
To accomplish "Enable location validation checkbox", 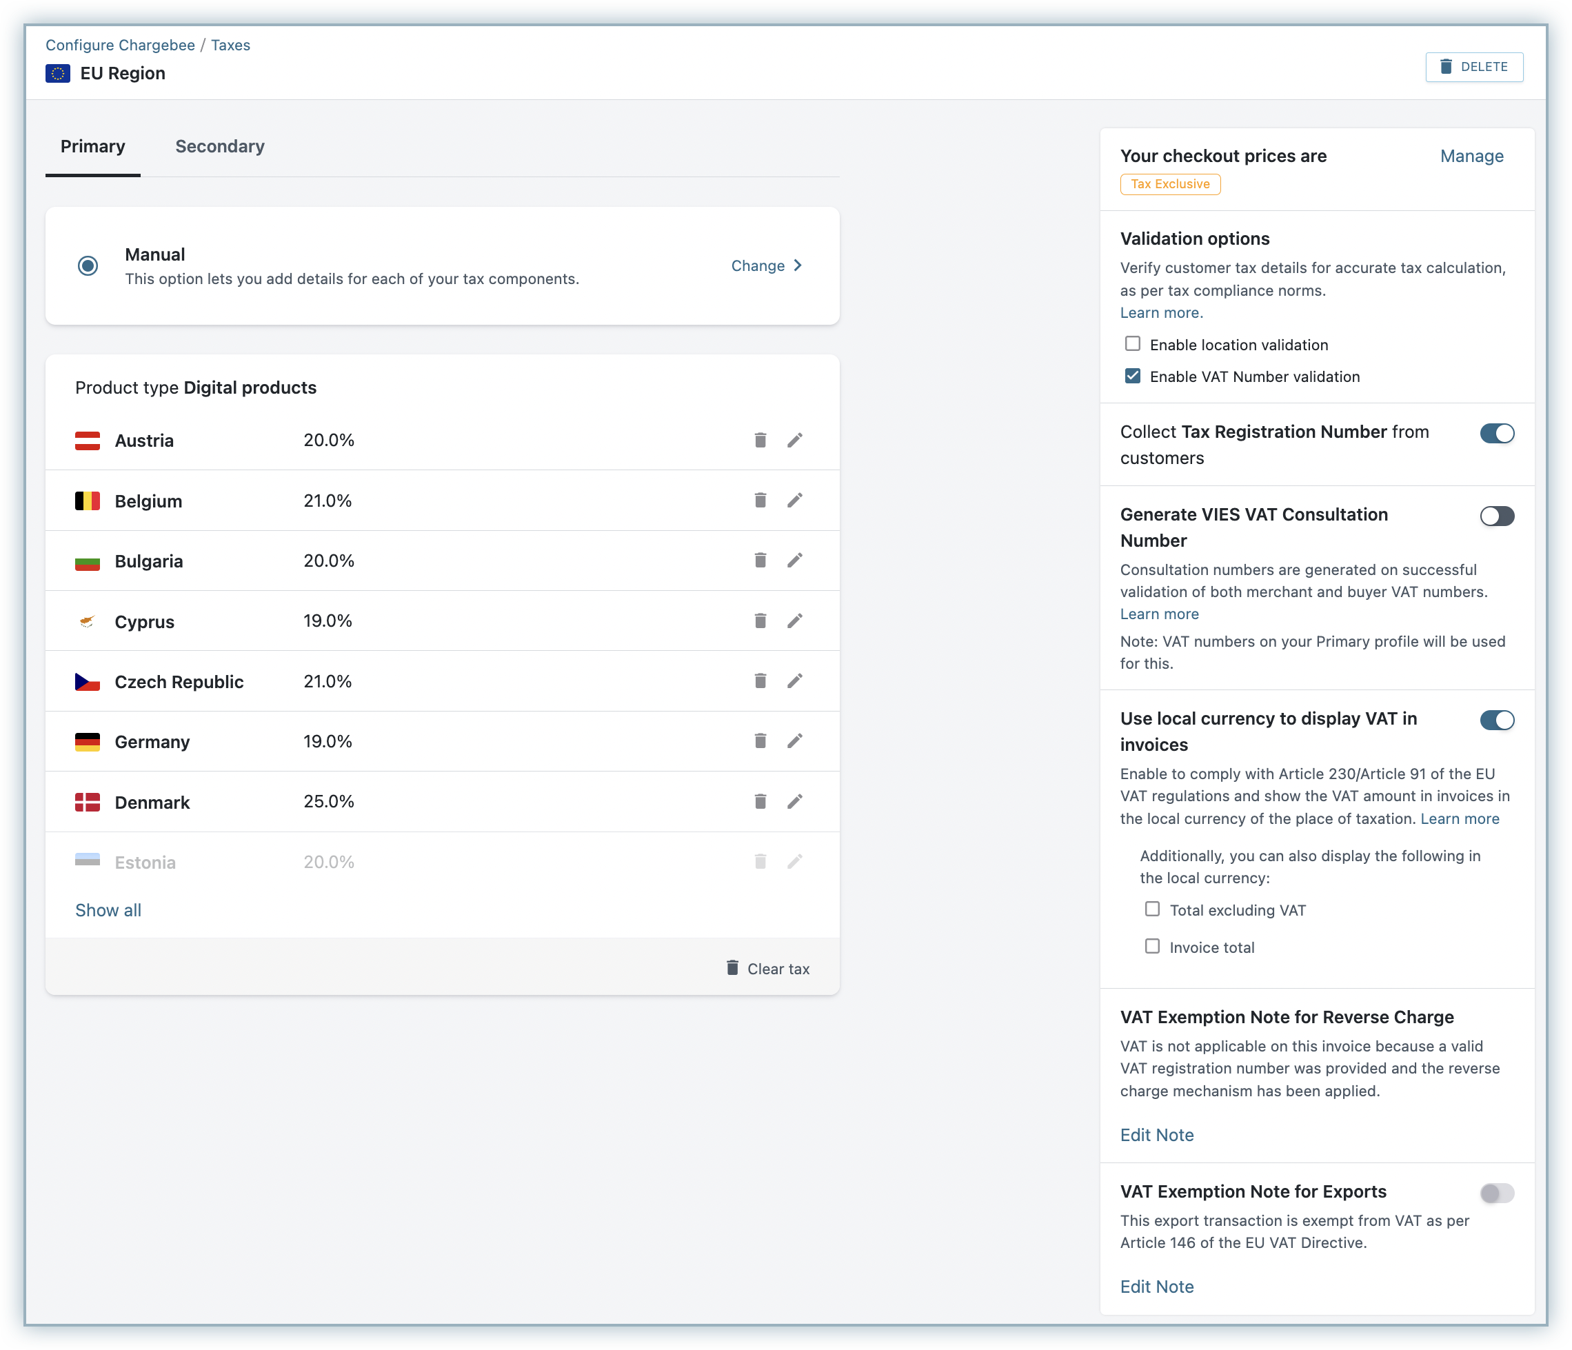I will 1132,344.
